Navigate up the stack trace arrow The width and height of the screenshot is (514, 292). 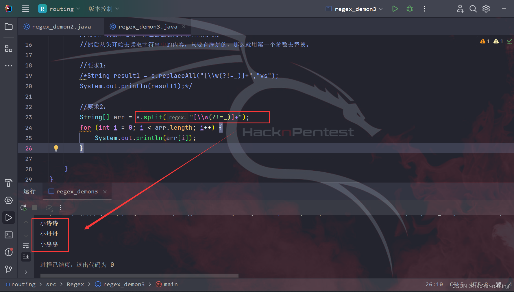pos(26,223)
